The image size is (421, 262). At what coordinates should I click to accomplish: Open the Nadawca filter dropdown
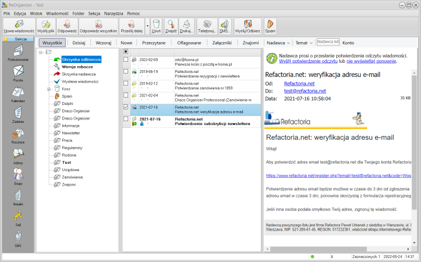pos(278,43)
